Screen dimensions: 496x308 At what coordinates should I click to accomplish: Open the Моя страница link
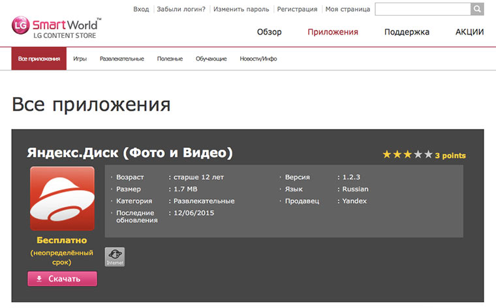[348, 9]
